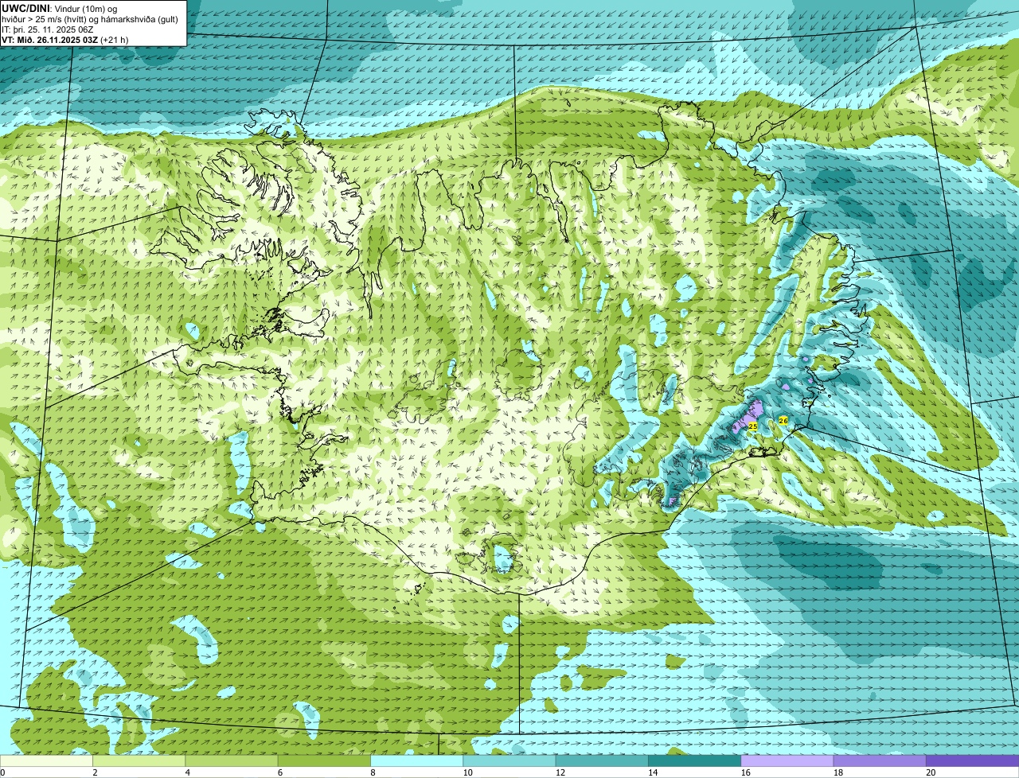Select the 18–20 m/s medium purple legend swatch
The height and width of the screenshot is (778, 1019).
pyautogui.click(x=880, y=760)
